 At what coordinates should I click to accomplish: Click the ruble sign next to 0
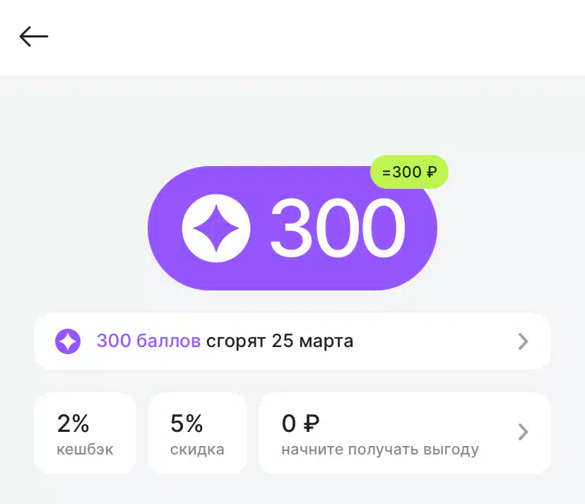(x=312, y=423)
